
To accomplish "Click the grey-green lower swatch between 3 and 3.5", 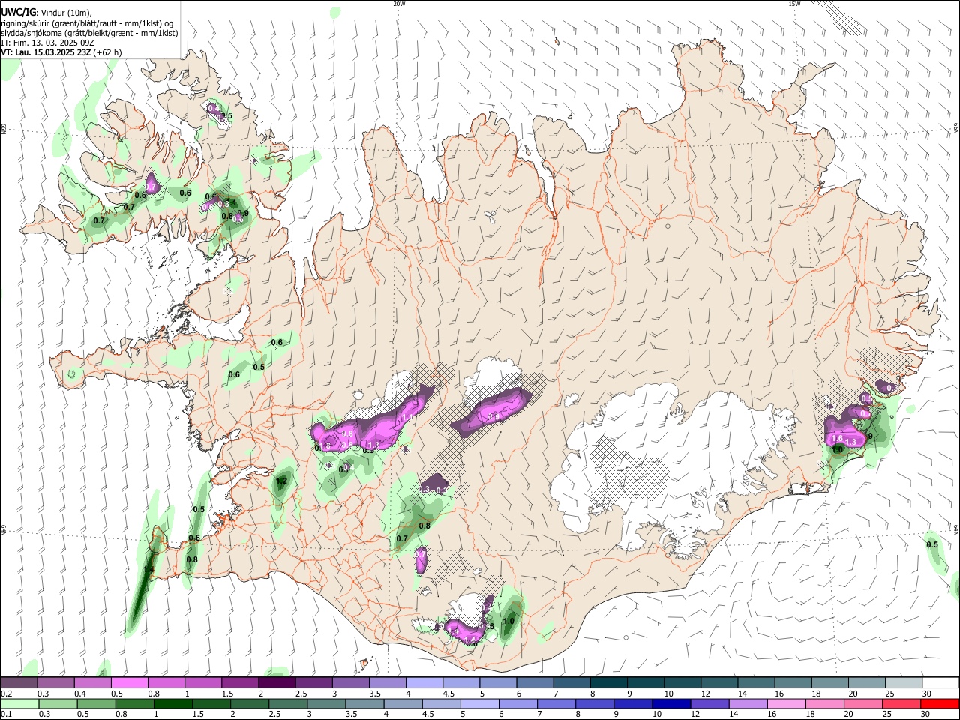I will pyautogui.click(x=326, y=703).
